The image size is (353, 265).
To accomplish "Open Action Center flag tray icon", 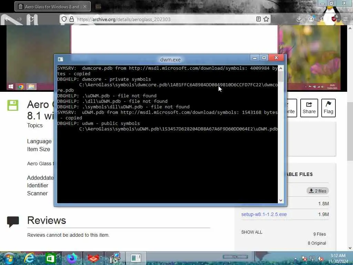I will point(304,258).
